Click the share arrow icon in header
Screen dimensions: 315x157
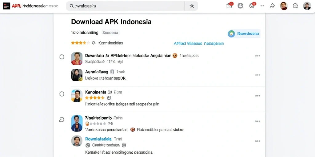point(272,6)
